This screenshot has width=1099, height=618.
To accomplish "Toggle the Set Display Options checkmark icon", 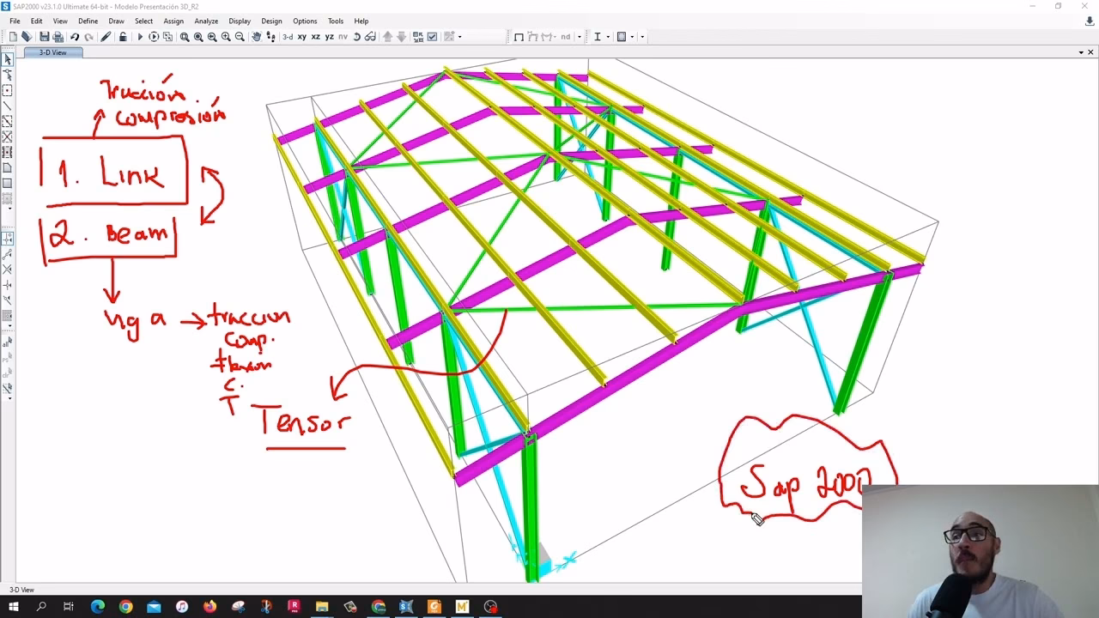I will point(432,37).
